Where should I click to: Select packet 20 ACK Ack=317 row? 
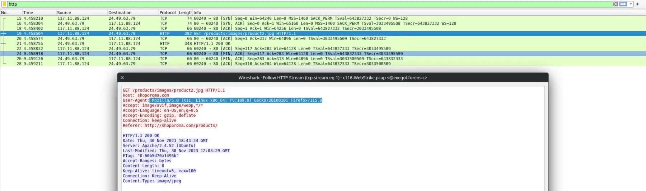[x=323, y=38]
